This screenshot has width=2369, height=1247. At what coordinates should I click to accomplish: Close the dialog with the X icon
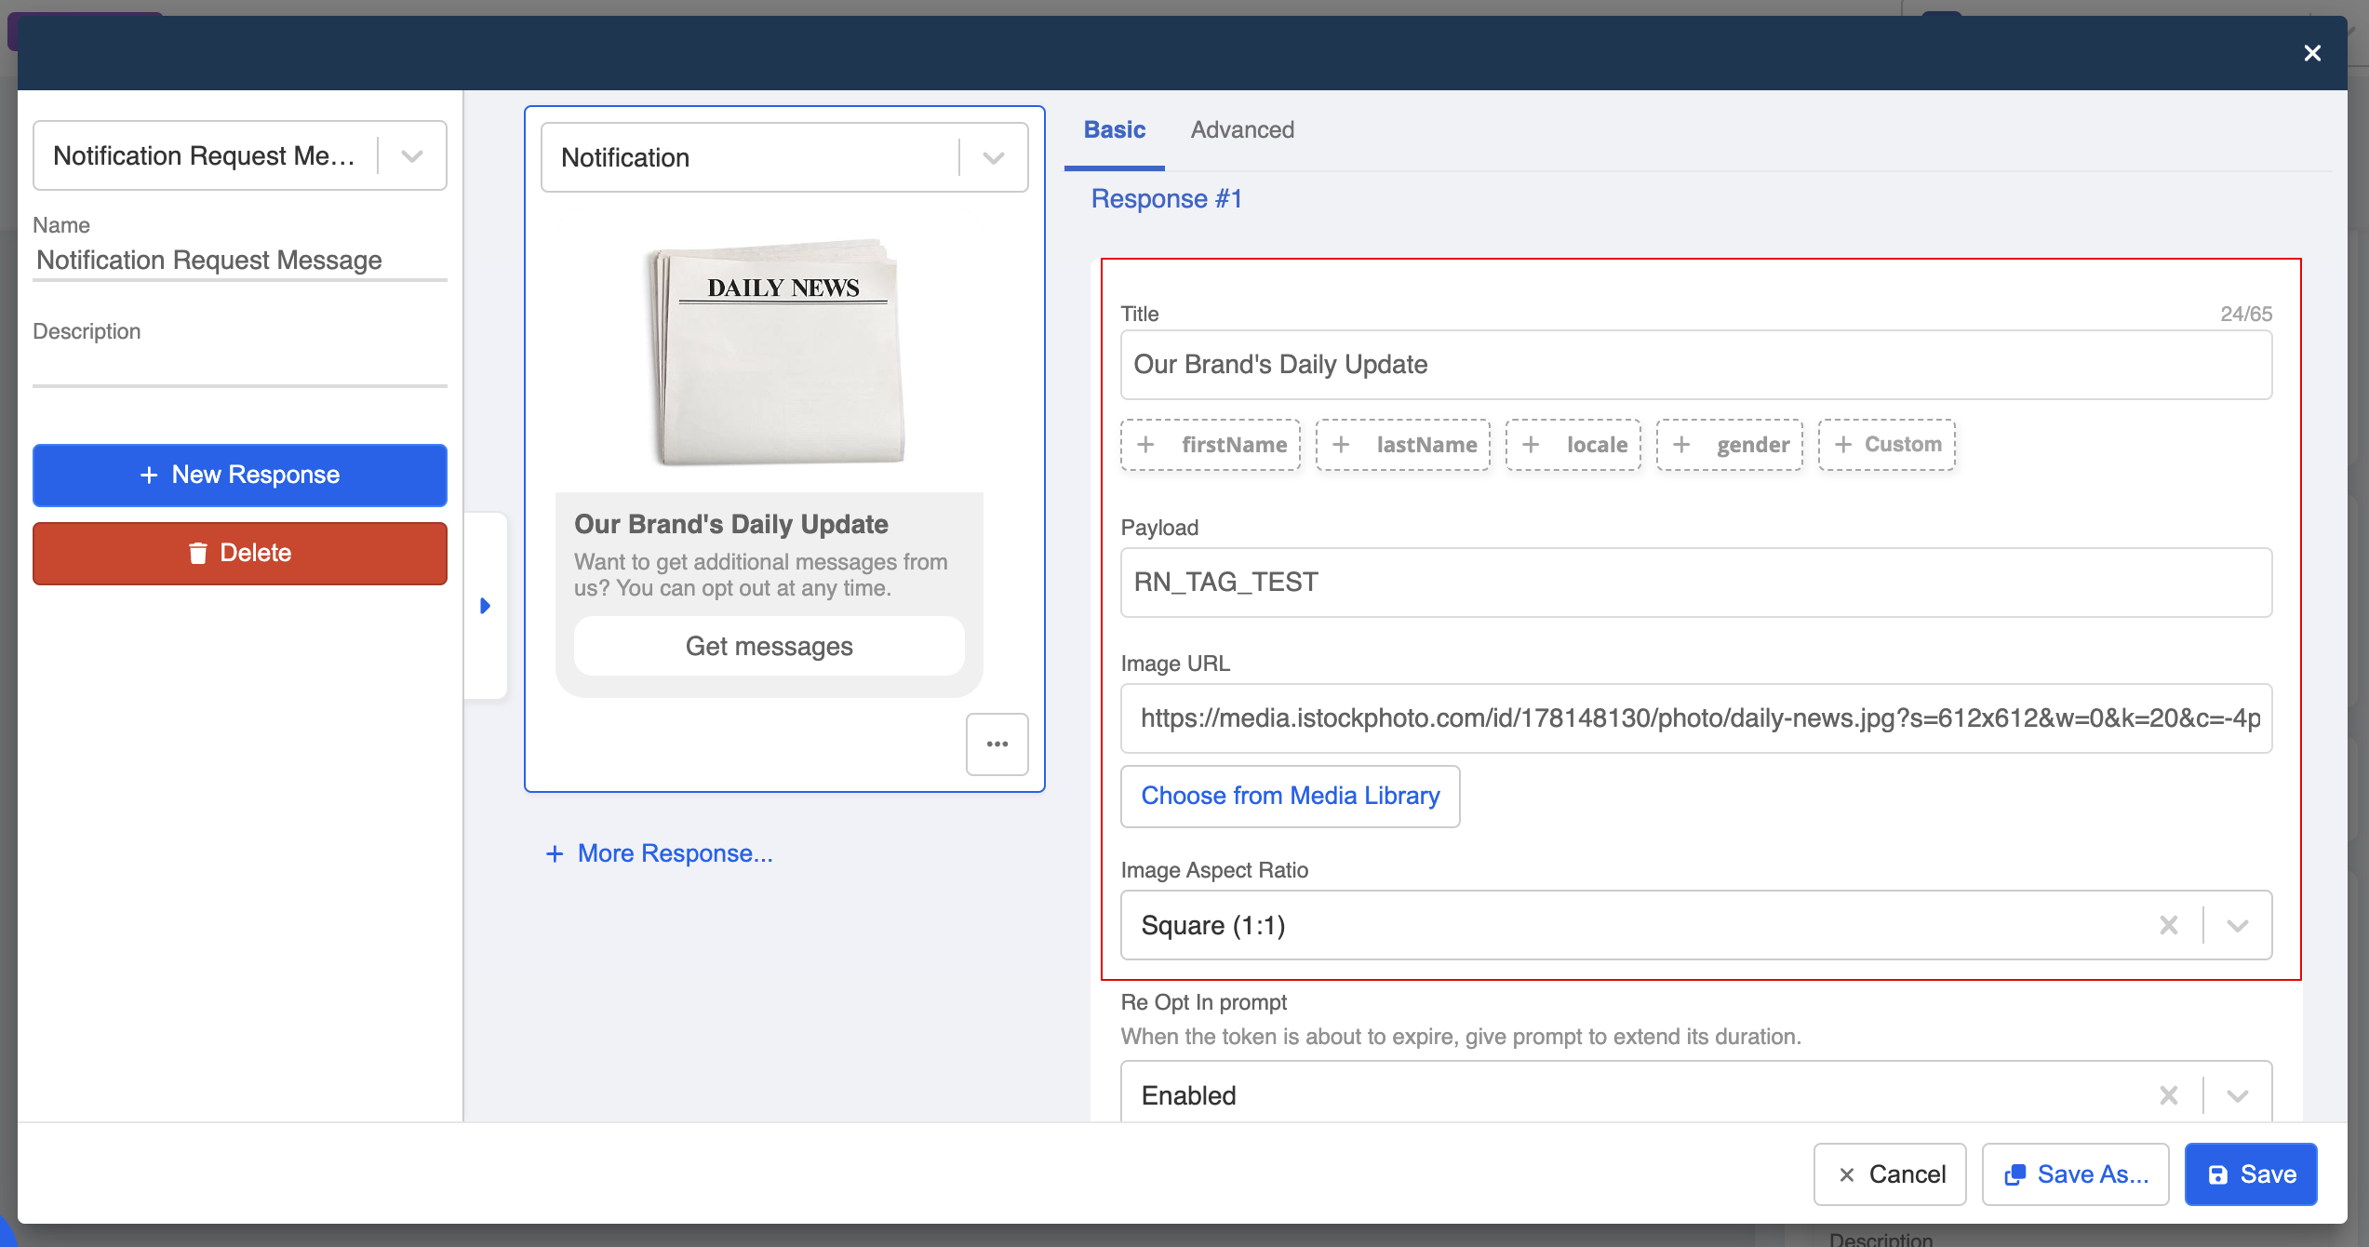point(2312,53)
